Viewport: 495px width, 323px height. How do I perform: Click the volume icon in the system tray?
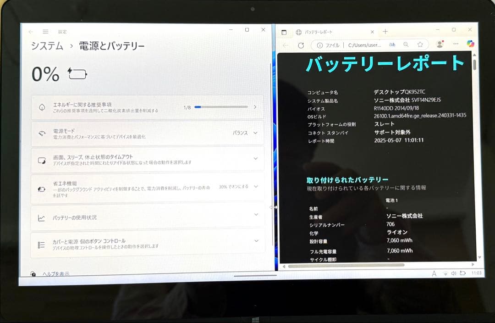[454, 273]
